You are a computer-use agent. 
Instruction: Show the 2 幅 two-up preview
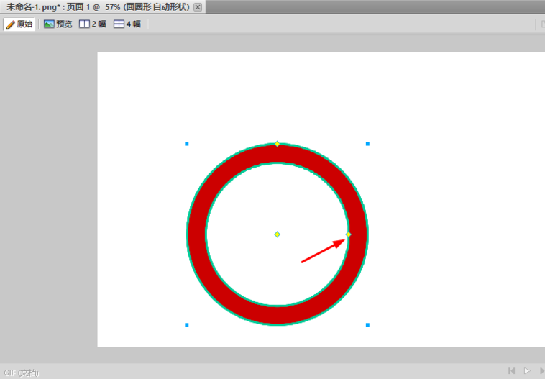pos(93,24)
